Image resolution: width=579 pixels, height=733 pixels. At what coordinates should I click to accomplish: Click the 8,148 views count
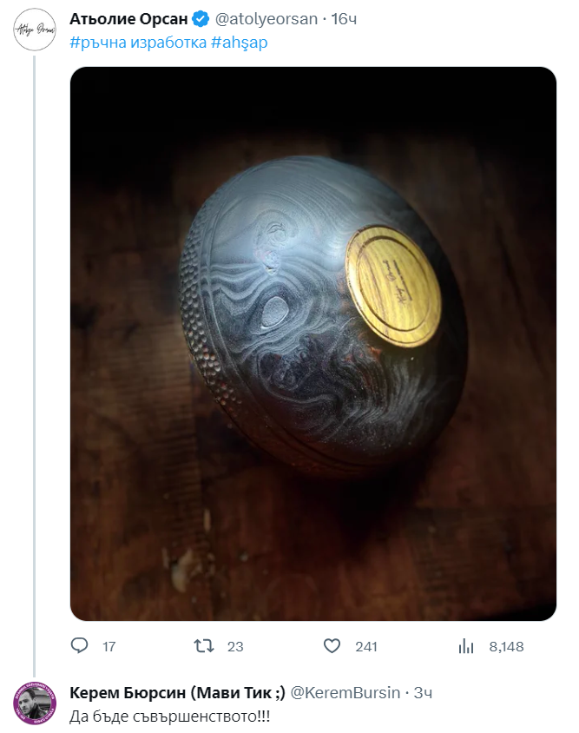pos(506,647)
